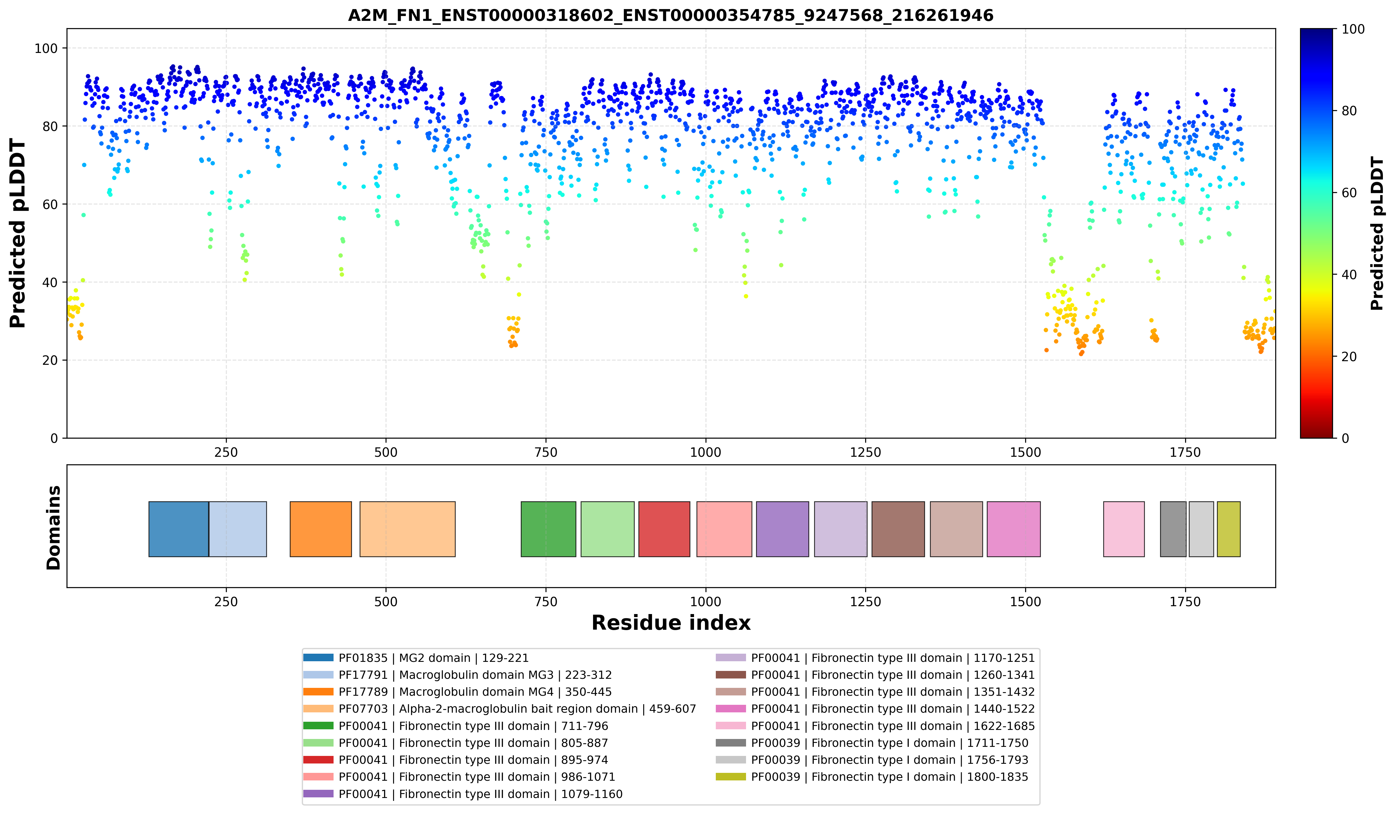Select the olive Fibronectin type I block
Screen dimensions: 1395x814
[x=1229, y=529]
